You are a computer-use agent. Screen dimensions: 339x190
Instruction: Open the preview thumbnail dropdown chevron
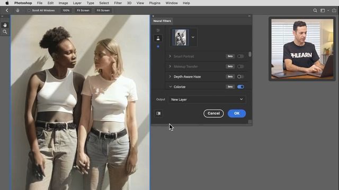tap(193, 37)
